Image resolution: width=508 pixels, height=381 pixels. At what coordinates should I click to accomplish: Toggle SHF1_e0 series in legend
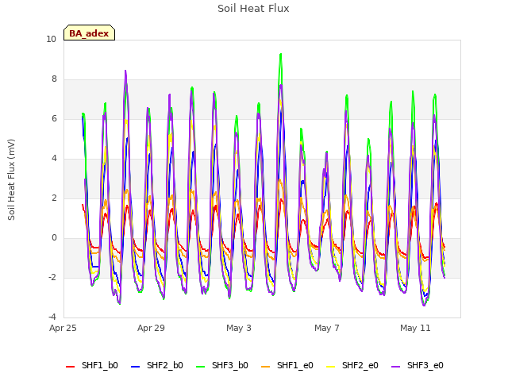(287, 365)
